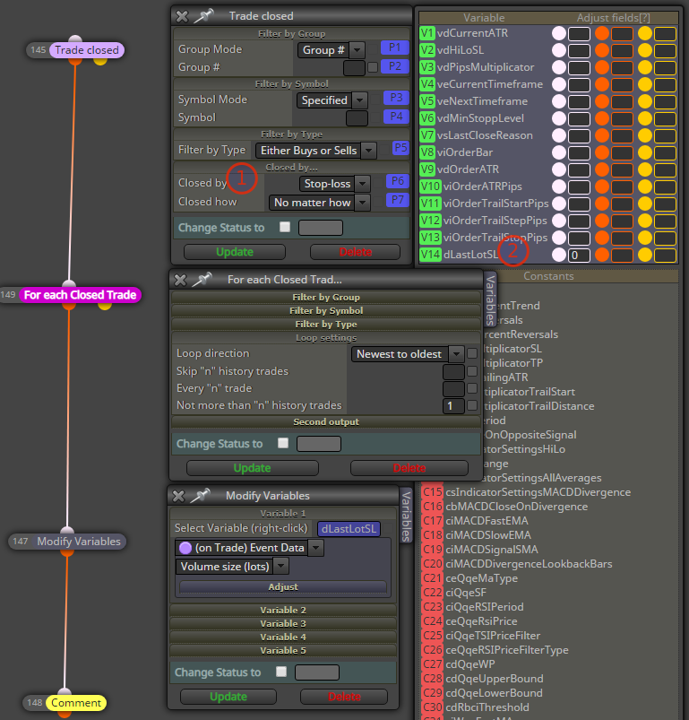Click the V14 badge of dLastLotSL
Viewport: 689px width, 720px height.
(x=430, y=254)
